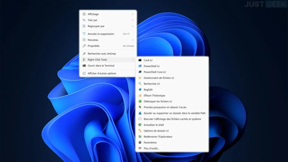Click the gear icon for Paramètres
The height and width of the screenshot is (162, 288).
140,142
